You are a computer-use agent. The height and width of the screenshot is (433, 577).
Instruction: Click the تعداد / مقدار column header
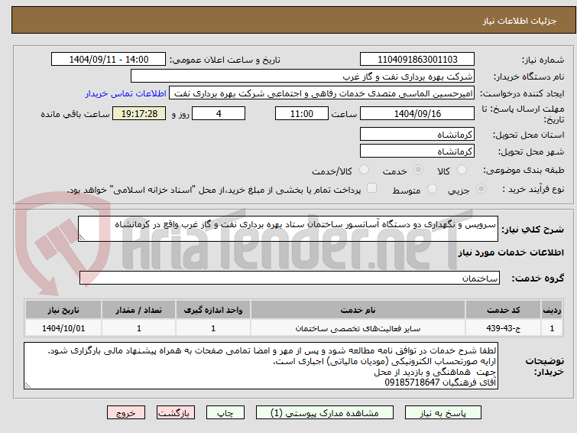139,310
